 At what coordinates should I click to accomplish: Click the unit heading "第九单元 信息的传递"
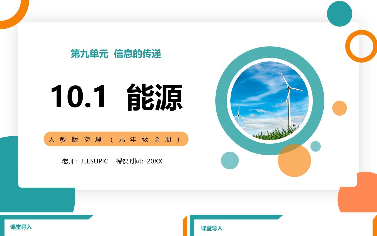click(x=116, y=54)
